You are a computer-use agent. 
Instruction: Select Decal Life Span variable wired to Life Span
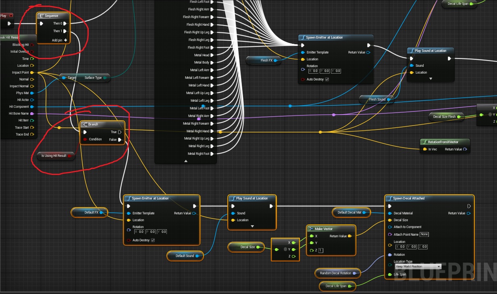(x=338, y=286)
